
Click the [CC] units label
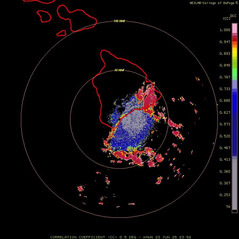(227, 18)
